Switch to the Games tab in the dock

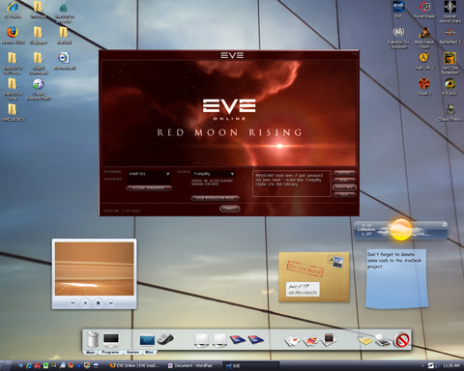132,352
